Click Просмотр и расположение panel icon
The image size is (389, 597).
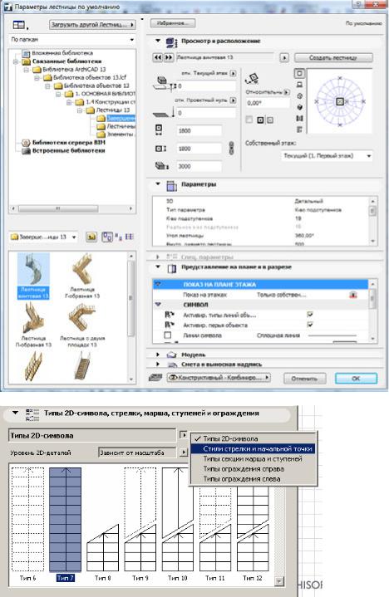[x=172, y=42]
